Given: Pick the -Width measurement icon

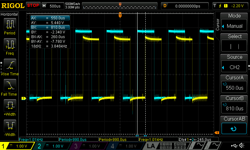Looking at the screenshot, I should tap(9, 126).
